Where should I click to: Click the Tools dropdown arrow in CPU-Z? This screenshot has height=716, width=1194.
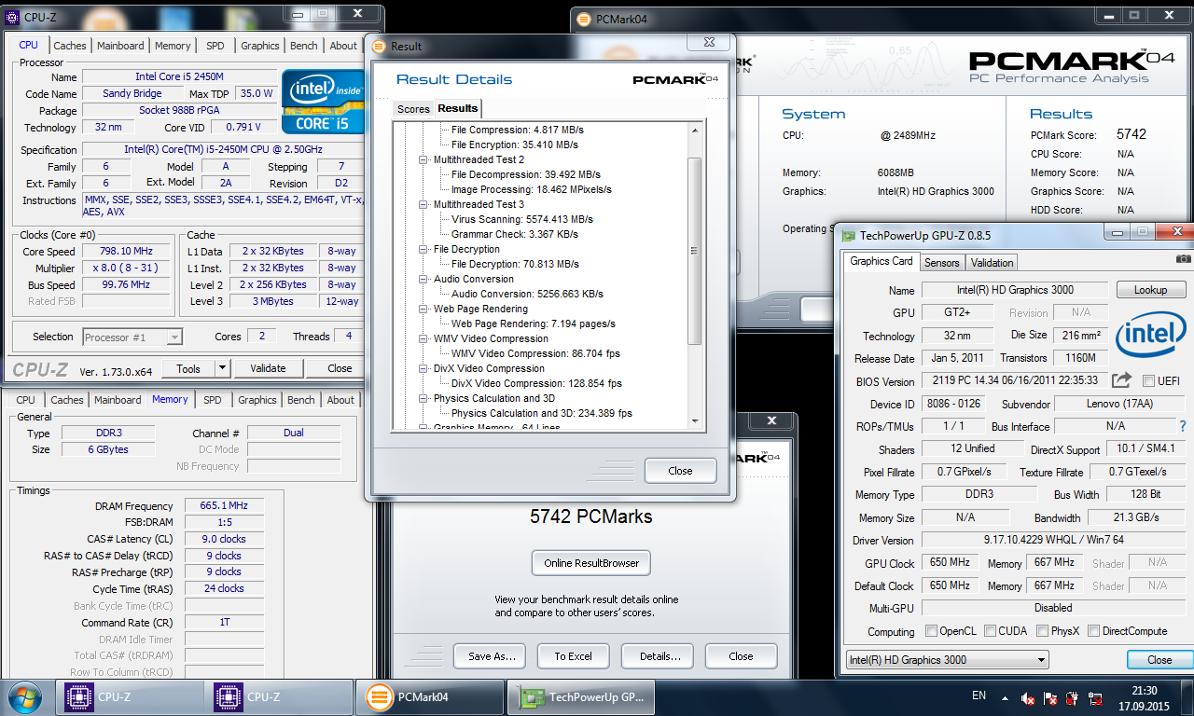(x=222, y=368)
